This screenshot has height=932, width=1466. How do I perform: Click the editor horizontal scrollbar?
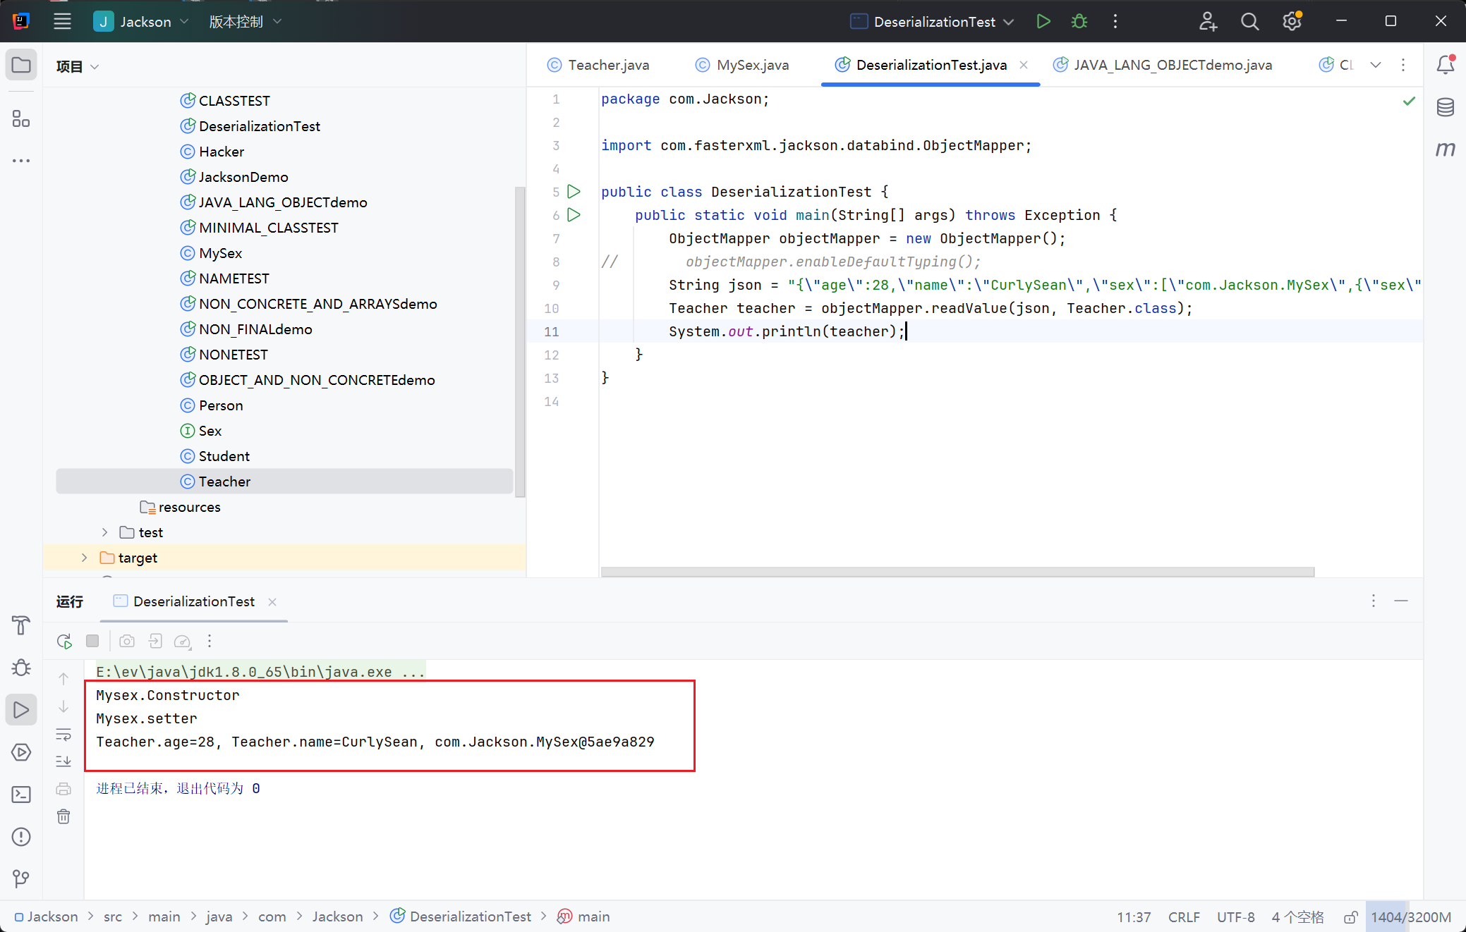point(957,572)
